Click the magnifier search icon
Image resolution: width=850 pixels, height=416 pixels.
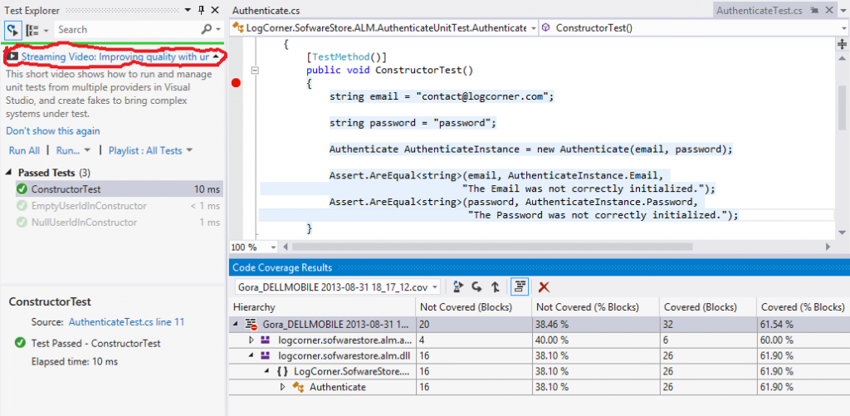coord(207,29)
